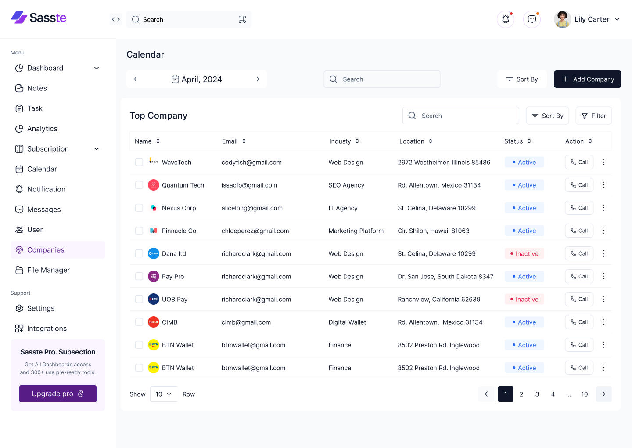Toggle the Active status badge on Pay Pro

pyautogui.click(x=524, y=276)
